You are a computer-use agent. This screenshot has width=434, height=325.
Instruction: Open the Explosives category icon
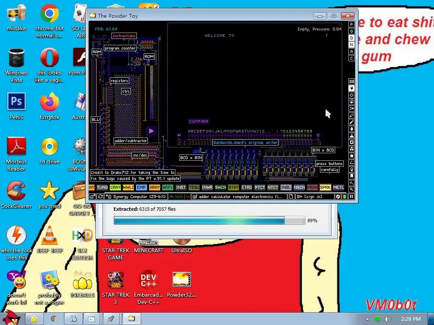[x=351, y=115]
